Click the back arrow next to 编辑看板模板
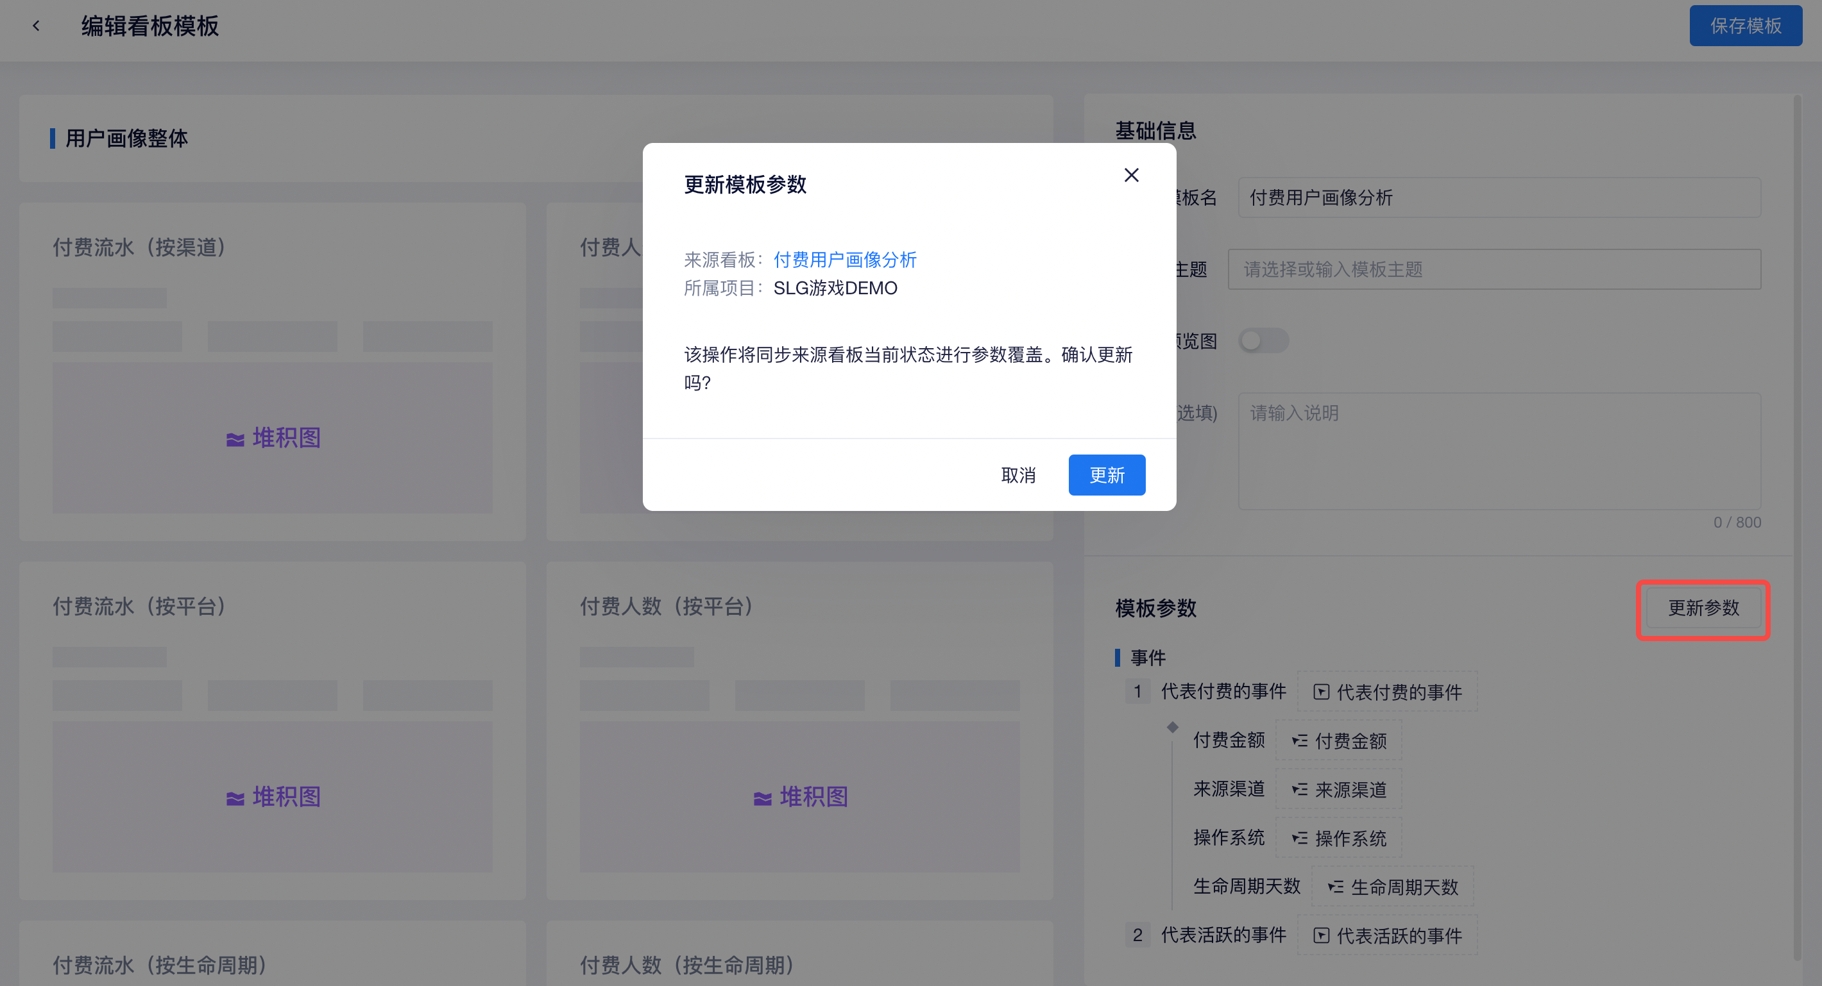Screen dimensions: 1822x986 (x=36, y=26)
